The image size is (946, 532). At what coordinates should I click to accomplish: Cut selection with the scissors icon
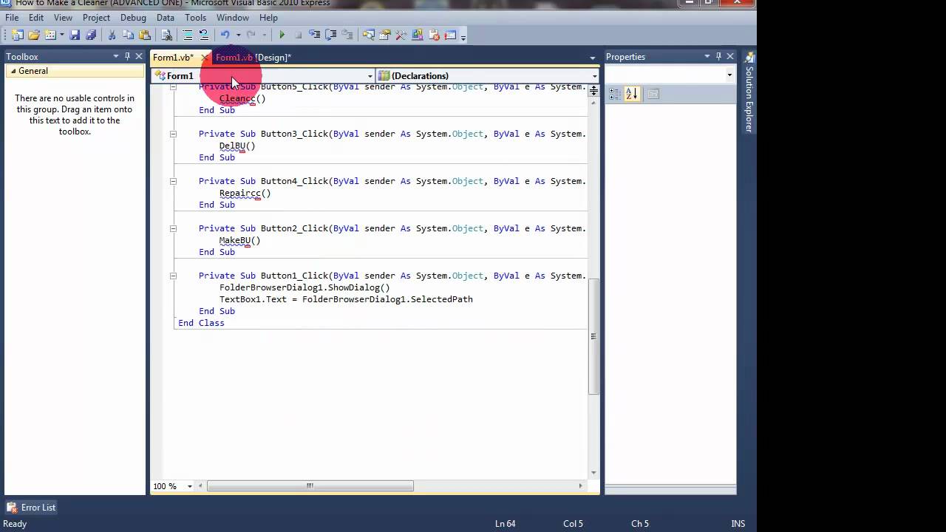tap(112, 35)
